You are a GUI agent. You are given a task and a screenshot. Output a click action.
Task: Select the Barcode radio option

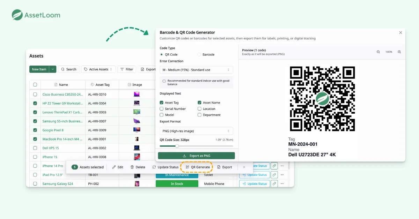tap(199, 54)
